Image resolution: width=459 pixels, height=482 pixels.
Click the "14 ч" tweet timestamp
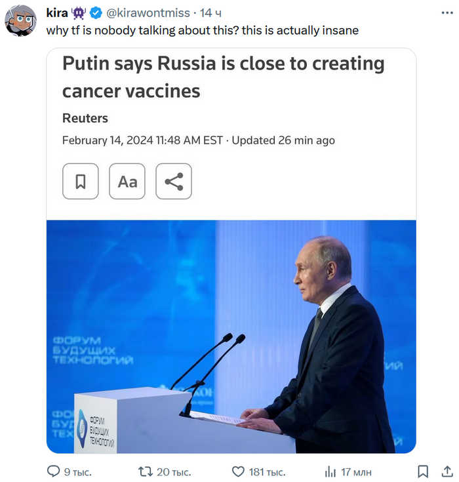pos(210,12)
